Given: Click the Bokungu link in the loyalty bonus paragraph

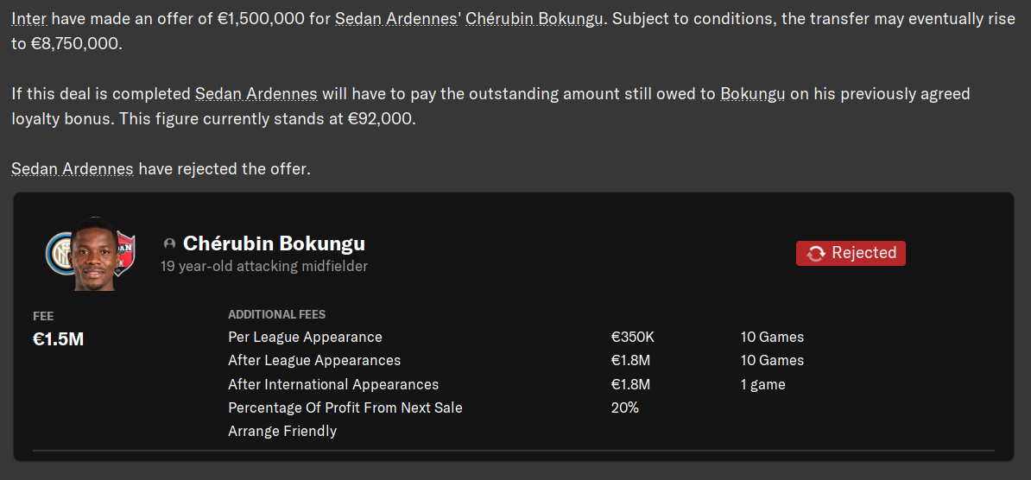Looking at the screenshot, I should point(752,94).
